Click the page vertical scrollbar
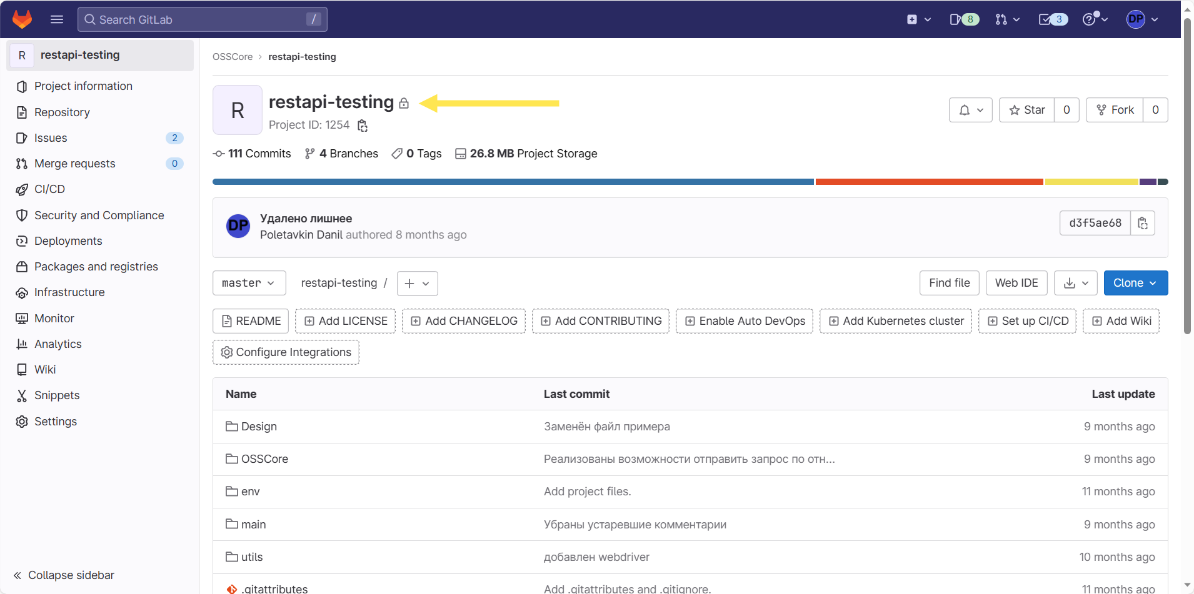This screenshot has height=594, width=1194. 1187,177
